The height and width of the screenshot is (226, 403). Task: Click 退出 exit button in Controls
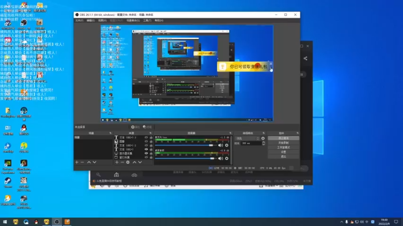[284, 156]
